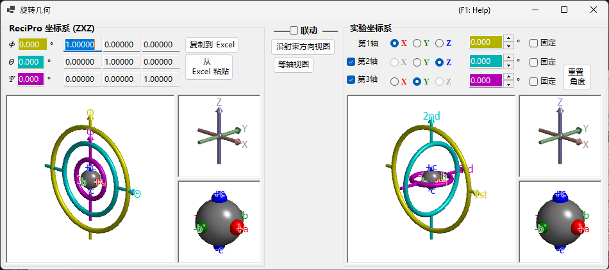This screenshot has height=270, width=609.
Task: Click the right XYZ axes thumbnail
Action: (560, 136)
